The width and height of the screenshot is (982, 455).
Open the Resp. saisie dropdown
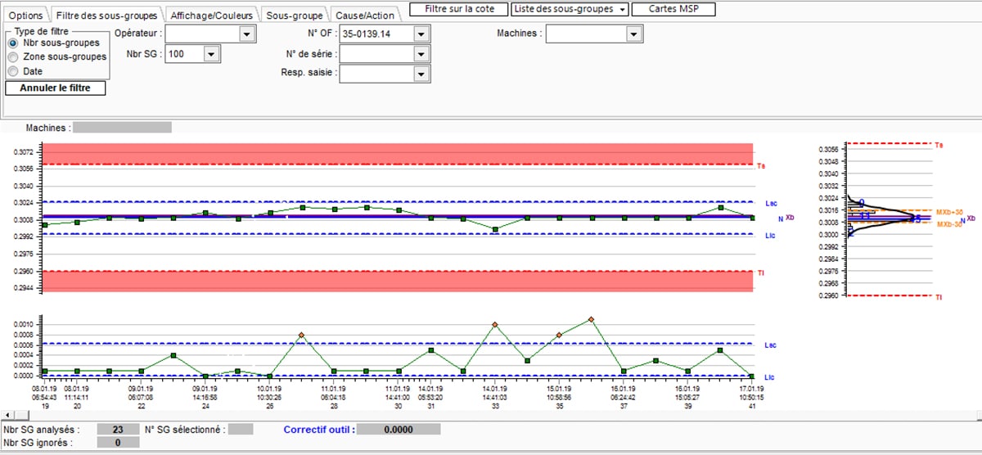coord(421,73)
